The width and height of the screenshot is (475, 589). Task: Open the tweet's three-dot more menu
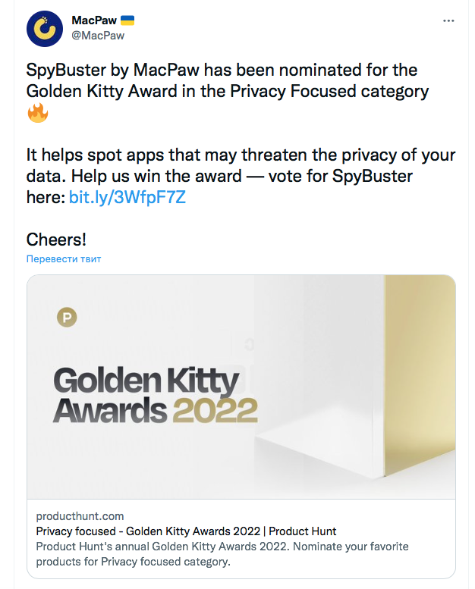point(446,20)
